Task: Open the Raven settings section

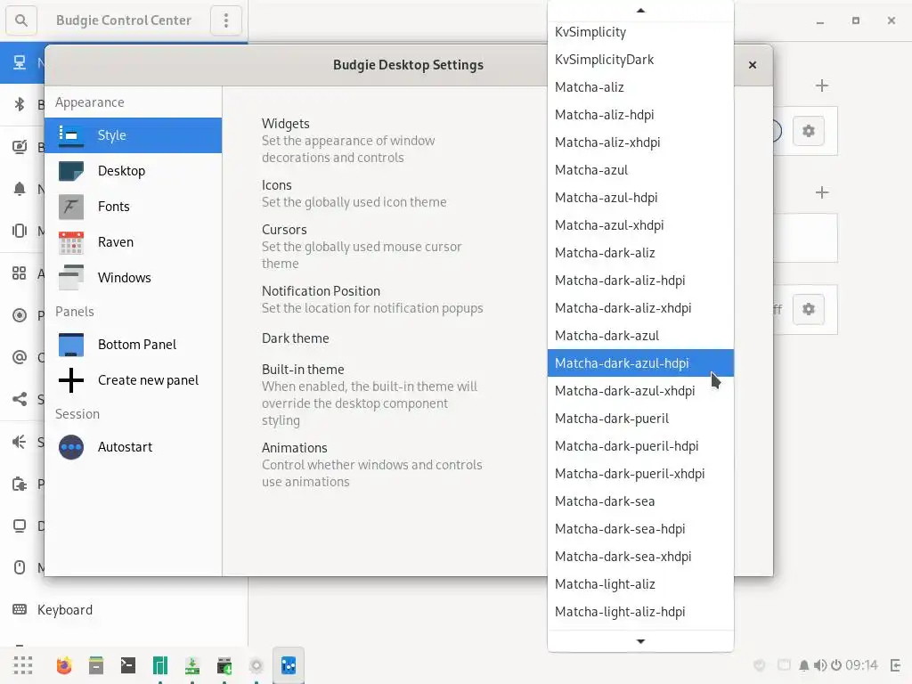Action: coord(134,242)
